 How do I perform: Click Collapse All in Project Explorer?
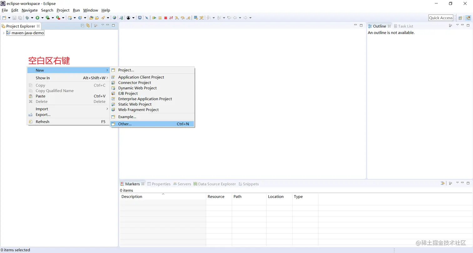[83, 26]
